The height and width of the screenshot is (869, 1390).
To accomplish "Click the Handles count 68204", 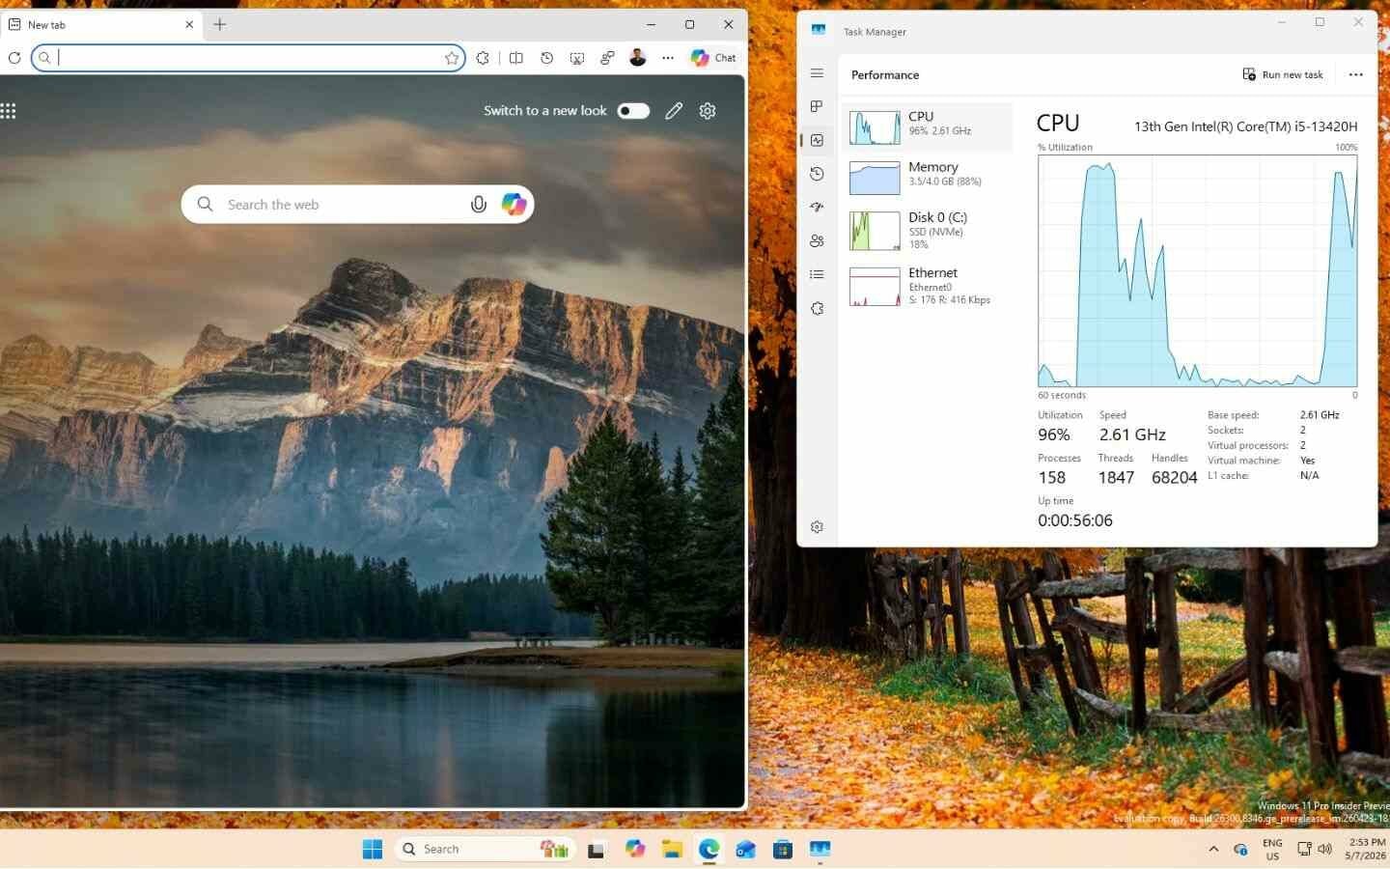I will pyautogui.click(x=1174, y=477).
